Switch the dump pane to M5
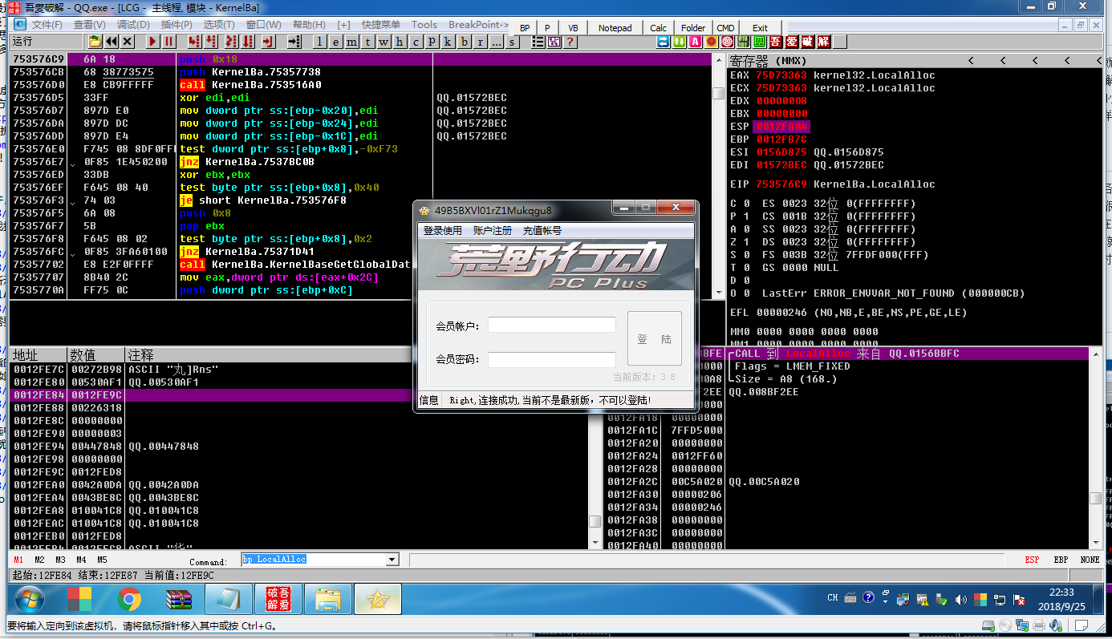Screen dimensions: 1112x639 tap(102, 560)
